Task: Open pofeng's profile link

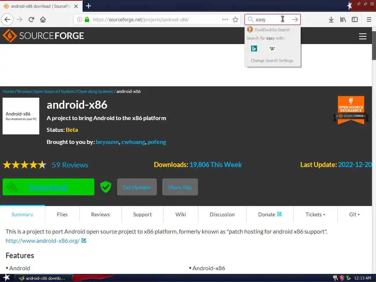Action: (x=157, y=142)
